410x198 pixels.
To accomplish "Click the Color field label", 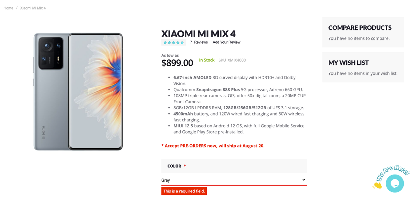I will click(x=174, y=166).
